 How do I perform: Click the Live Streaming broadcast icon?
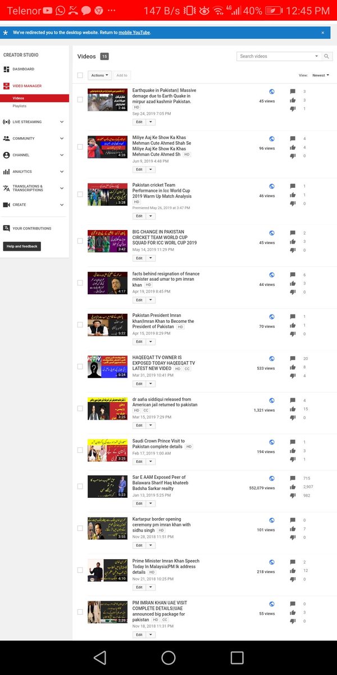(7, 121)
